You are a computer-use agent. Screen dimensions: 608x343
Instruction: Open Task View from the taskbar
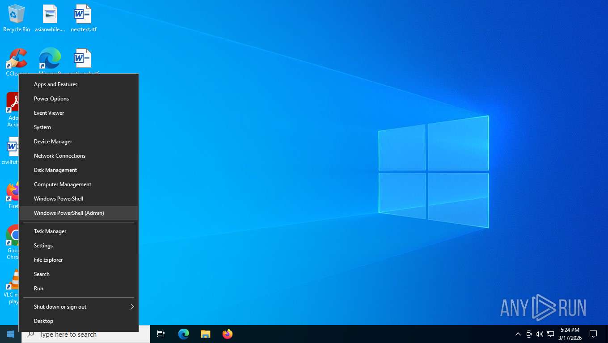pos(161,334)
